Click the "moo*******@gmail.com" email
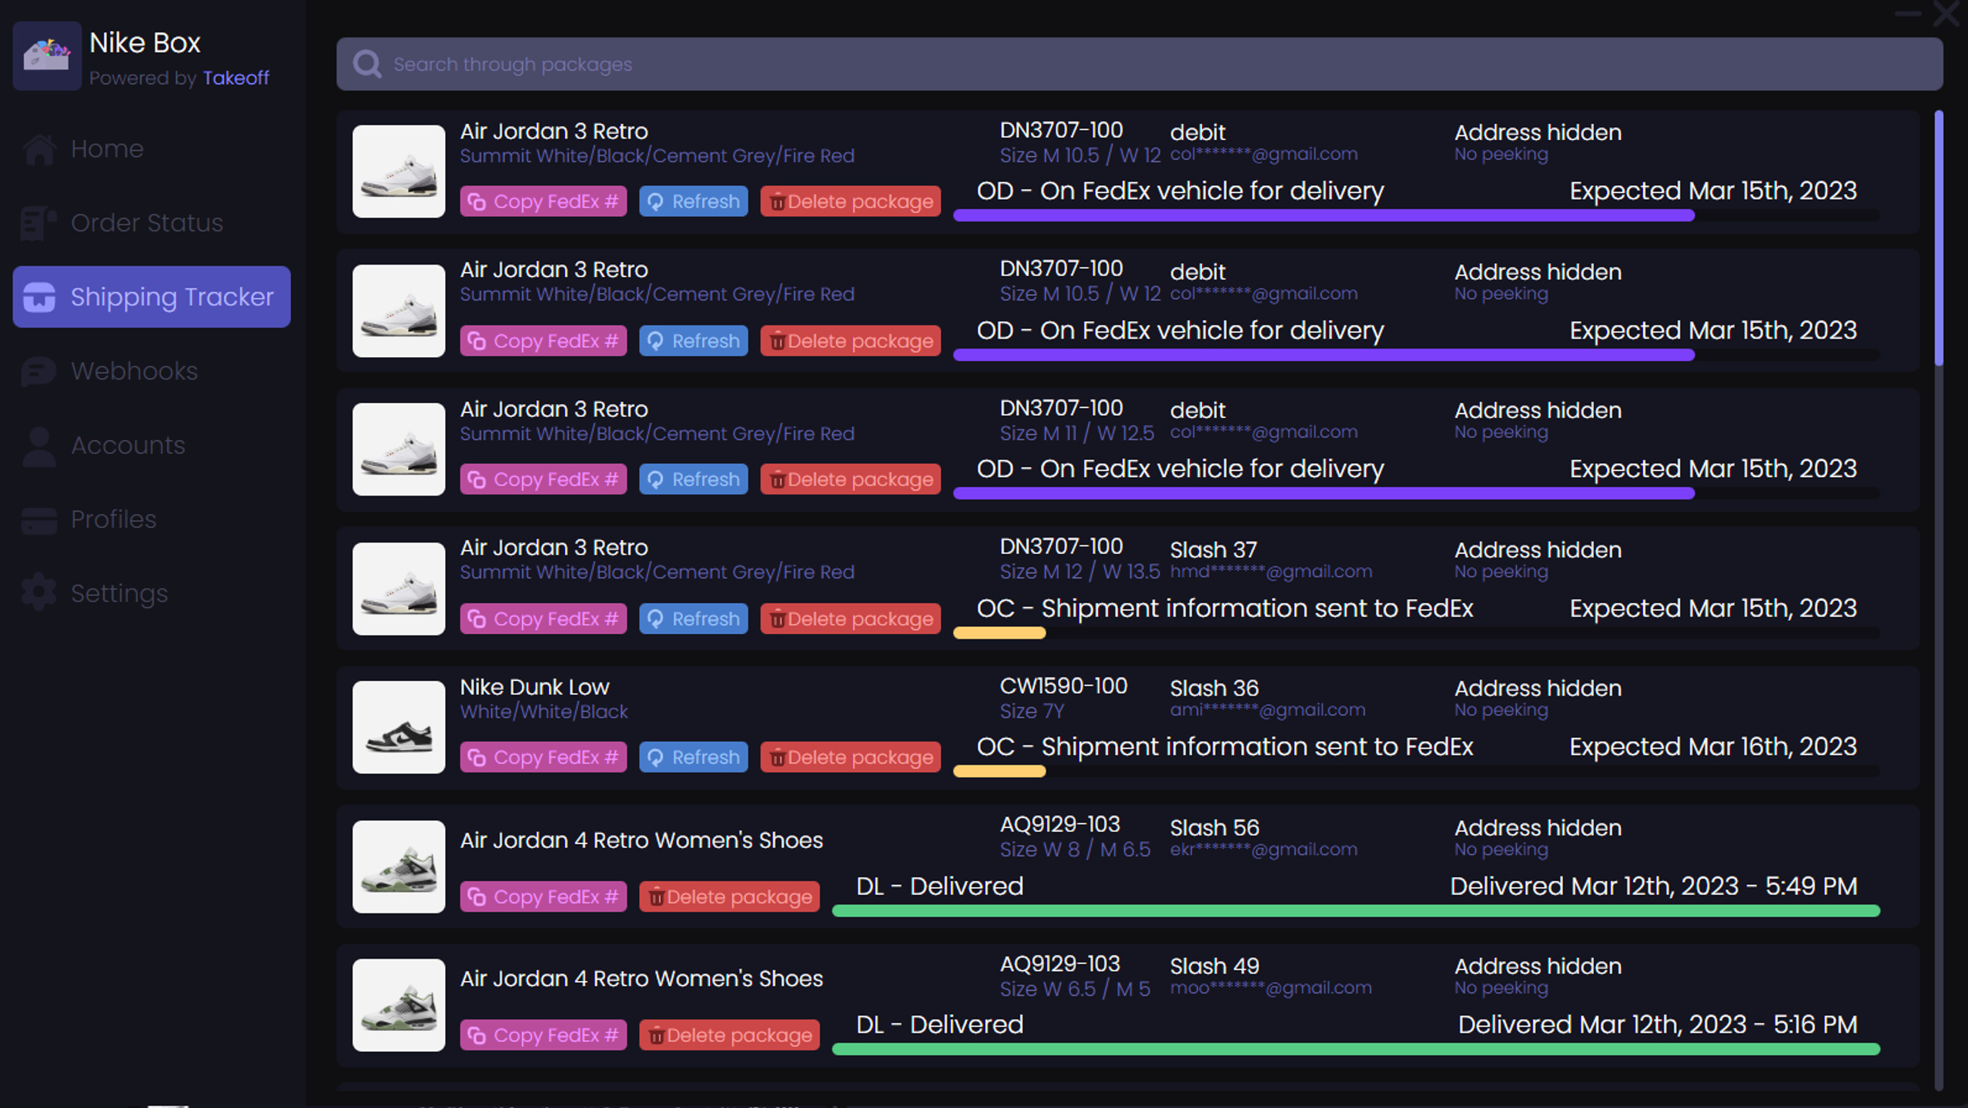1968x1108 pixels. [1271, 988]
